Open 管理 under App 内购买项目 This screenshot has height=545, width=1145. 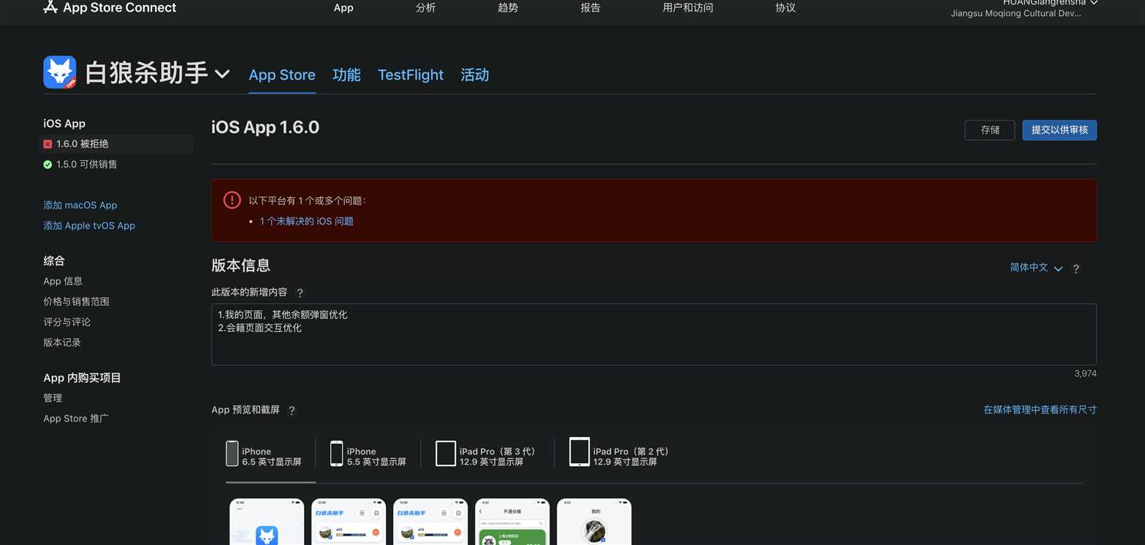pyautogui.click(x=53, y=398)
